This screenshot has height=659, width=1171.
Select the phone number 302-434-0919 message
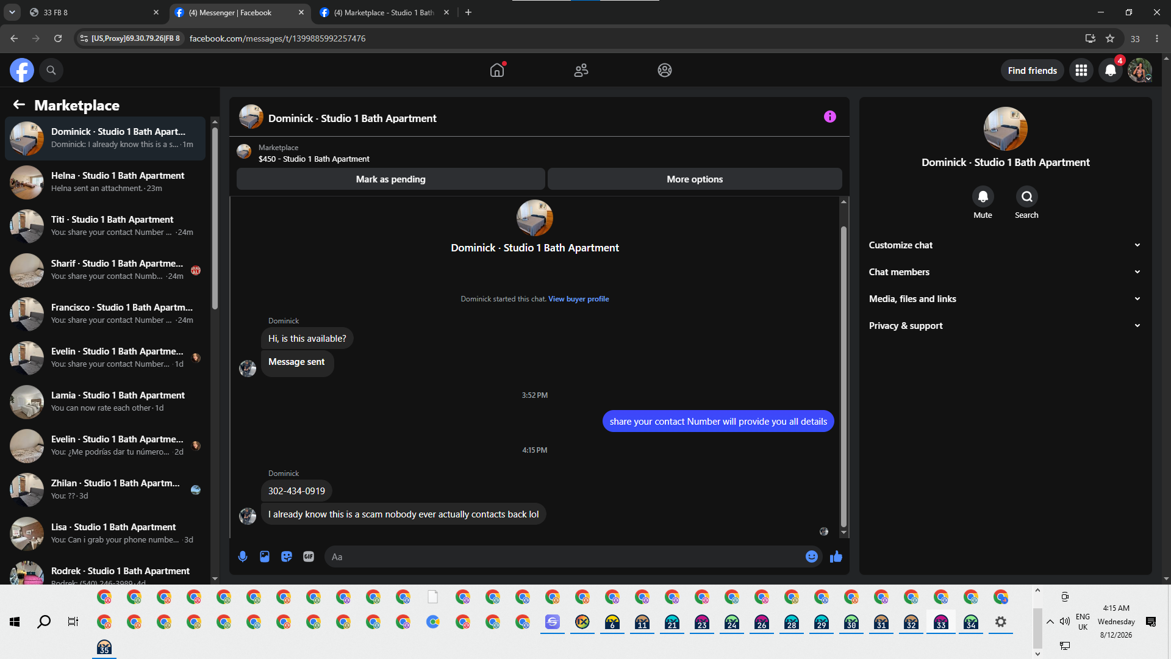coord(296,491)
